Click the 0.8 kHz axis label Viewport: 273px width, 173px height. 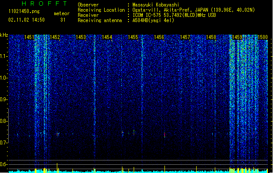pyautogui.click(x=3, y=121)
